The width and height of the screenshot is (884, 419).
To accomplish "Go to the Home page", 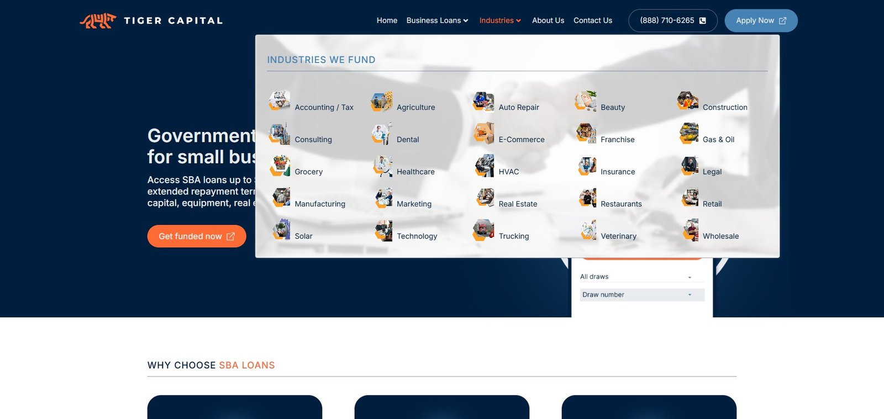I will (387, 20).
